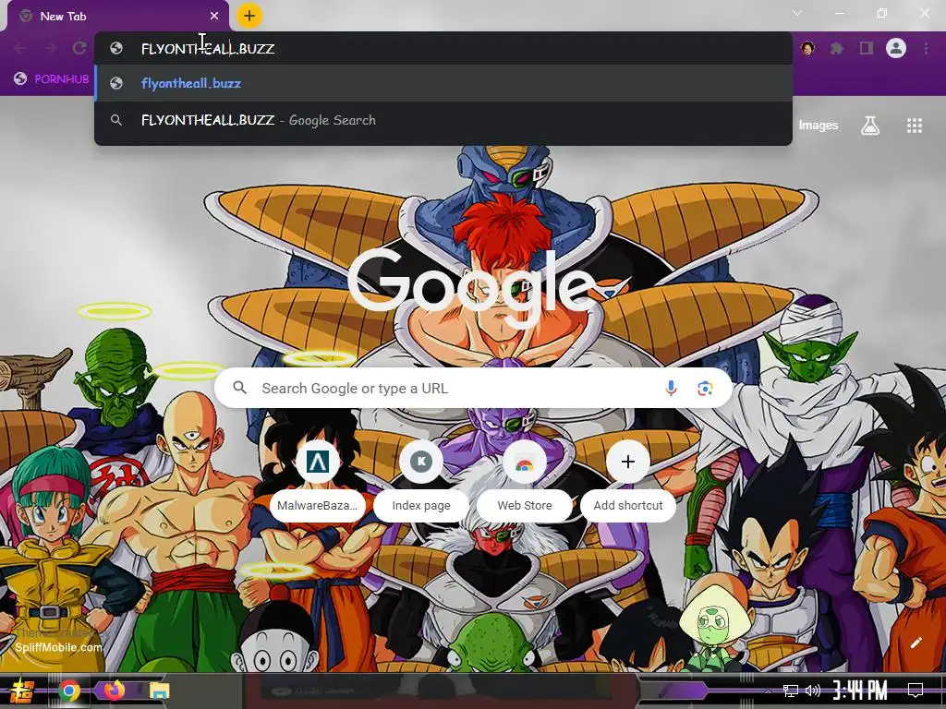Select the New Tab browser tab
Screen dimensions: 946x709
coord(118,17)
